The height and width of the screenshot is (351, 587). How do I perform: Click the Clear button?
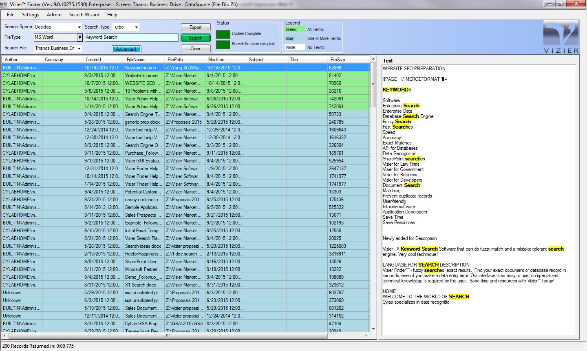coord(196,49)
